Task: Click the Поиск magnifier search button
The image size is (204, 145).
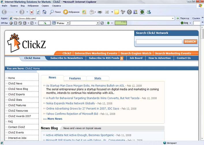Action: coord(55,12)
